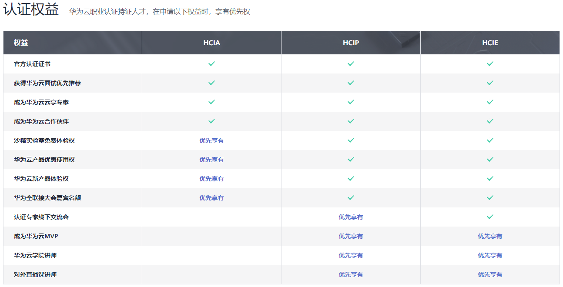
Task: Click HCIP checkmark in 成为华为云合作伙伴 row
Action: click(351, 121)
